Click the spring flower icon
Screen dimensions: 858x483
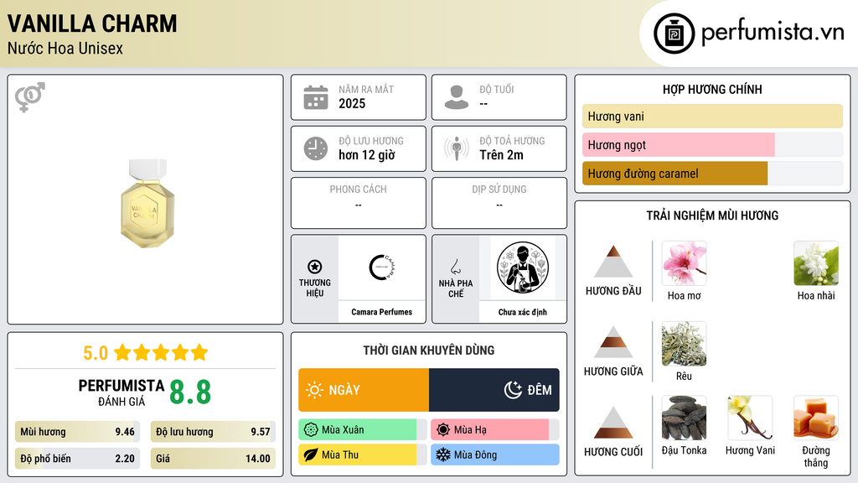coord(311,430)
